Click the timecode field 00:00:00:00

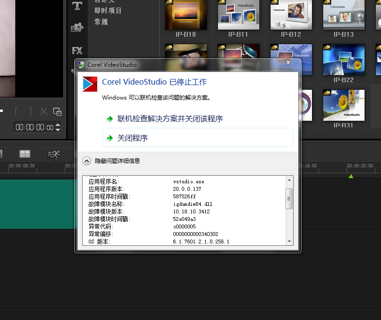coord(34,127)
